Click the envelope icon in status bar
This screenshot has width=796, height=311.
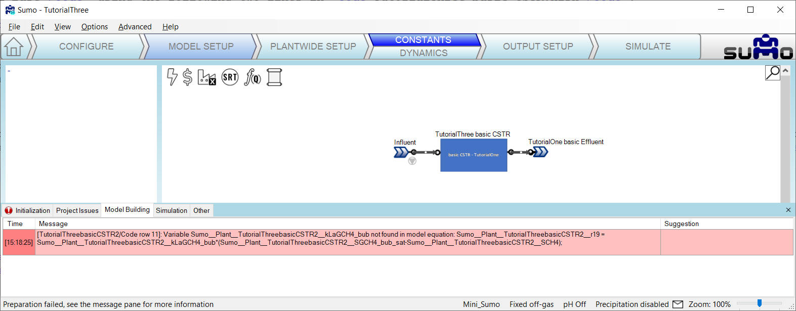coord(678,304)
